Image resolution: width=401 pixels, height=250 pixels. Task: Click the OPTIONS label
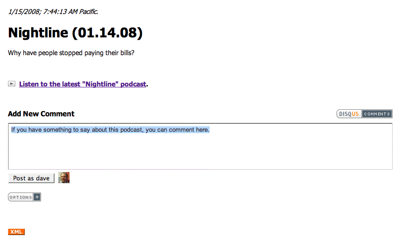tap(21, 197)
